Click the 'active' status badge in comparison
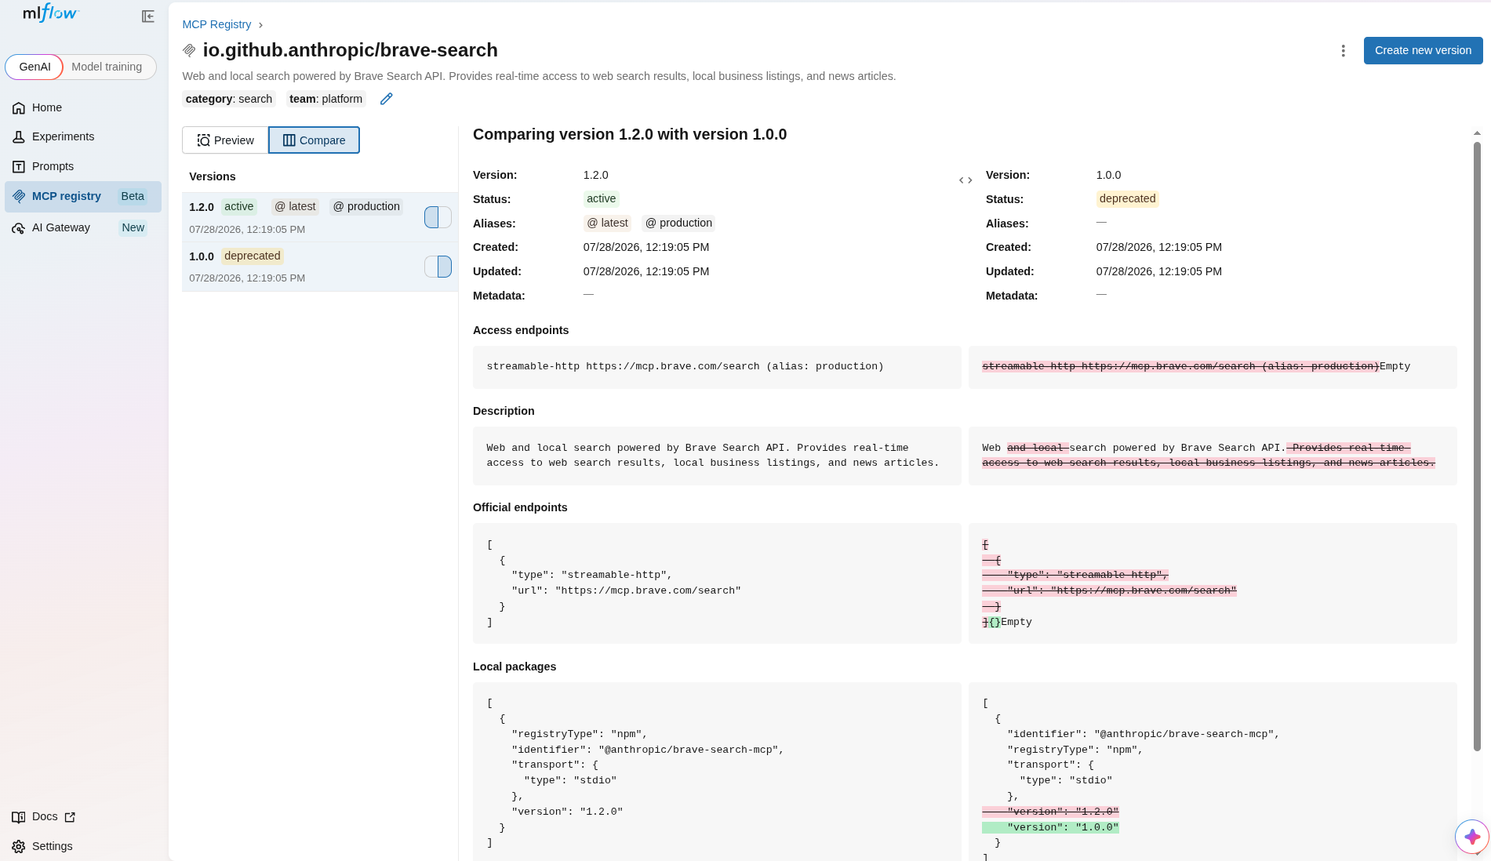The width and height of the screenshot is (1491, 861). 601,198
